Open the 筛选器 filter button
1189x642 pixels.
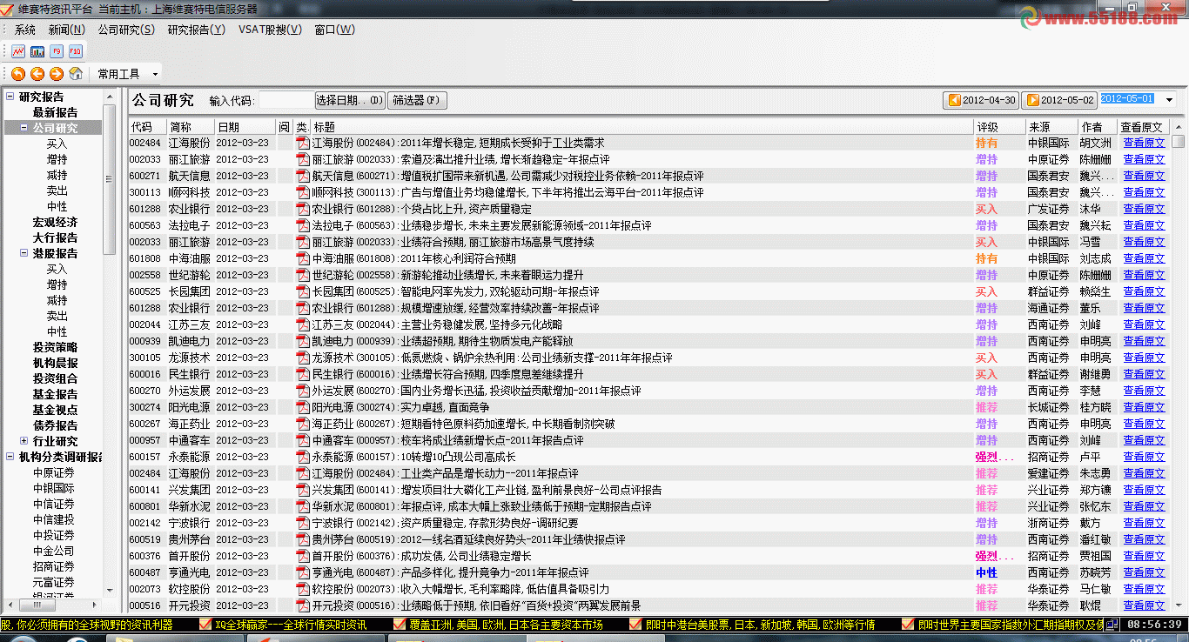coord(417,100)
